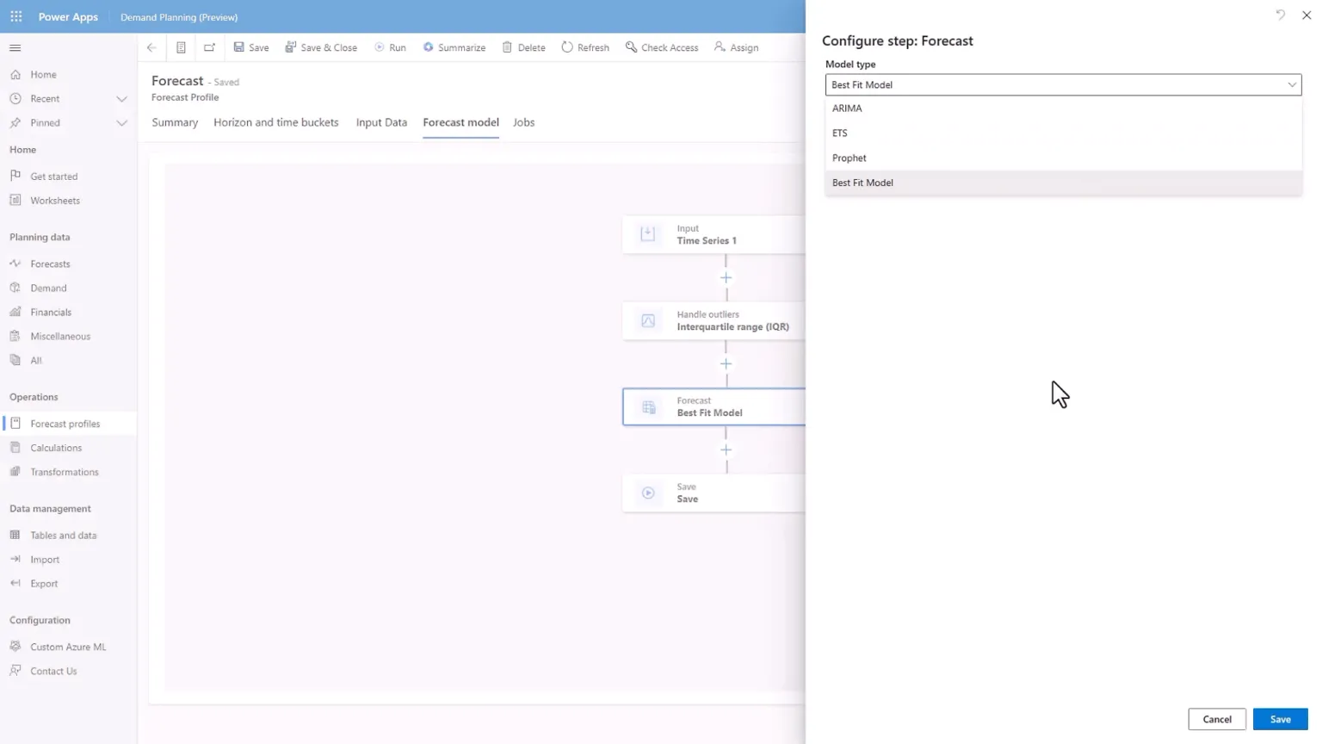This screenshot has width=1322, height=744.
Task: Open the Horizon and time buckets tab
Action: click(275, 122)
